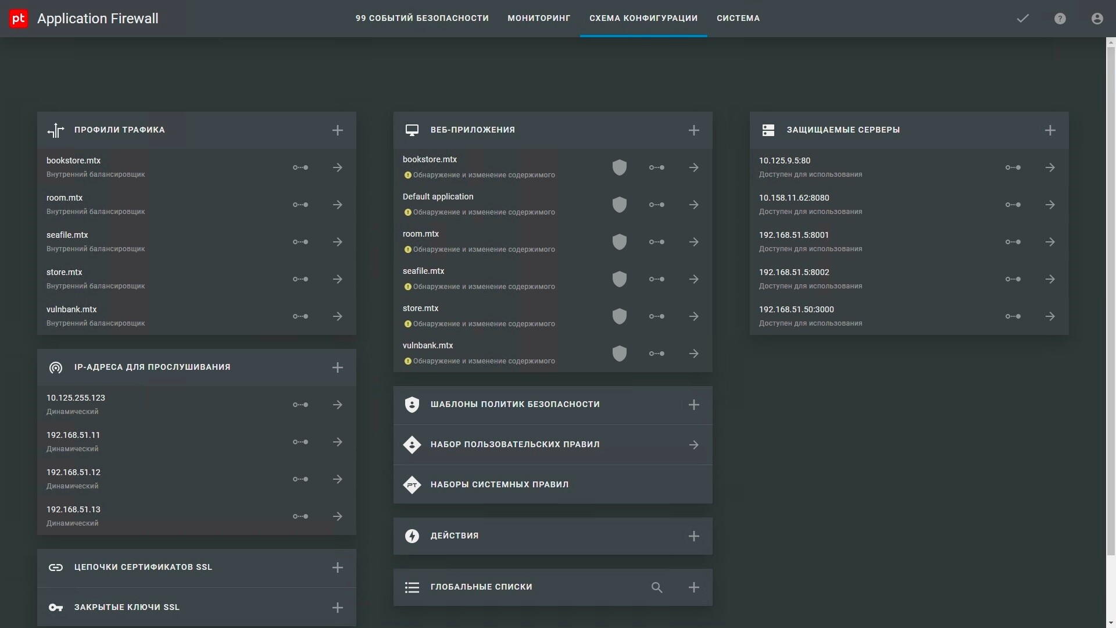Select the store.mtx traffic profile row

pos(196,279)
